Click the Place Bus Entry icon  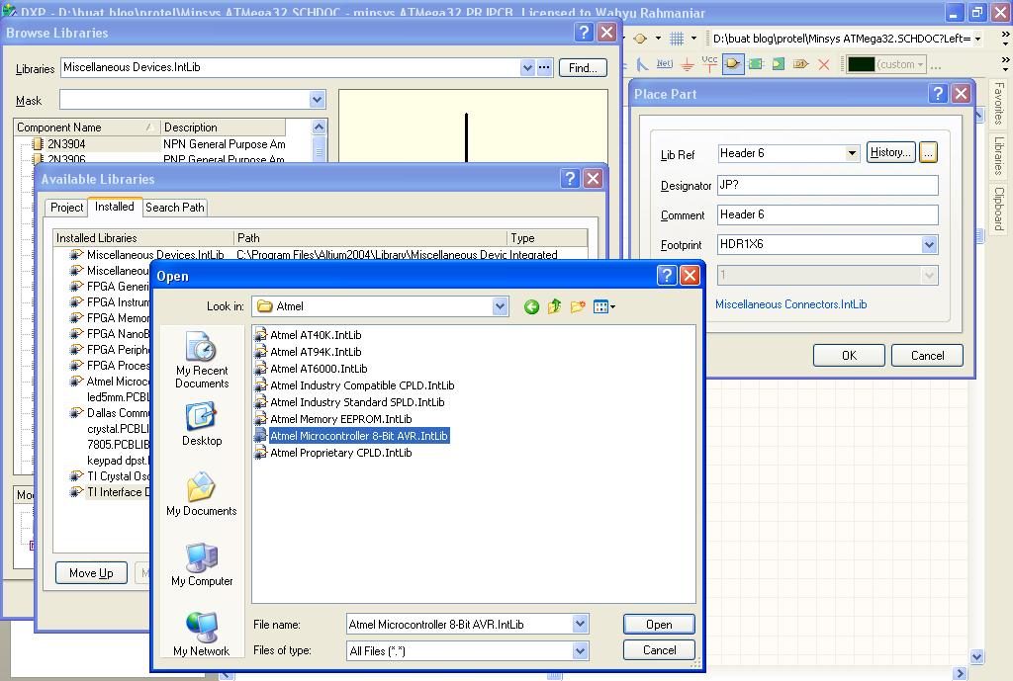[642, 64]
